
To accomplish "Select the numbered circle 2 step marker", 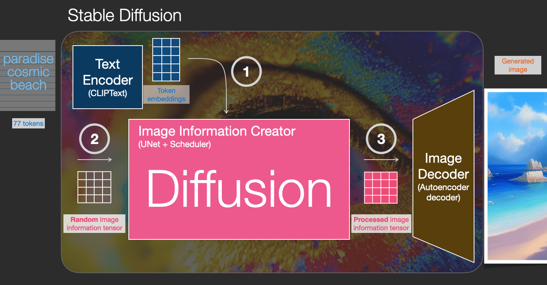I will (x=94, y=139).
